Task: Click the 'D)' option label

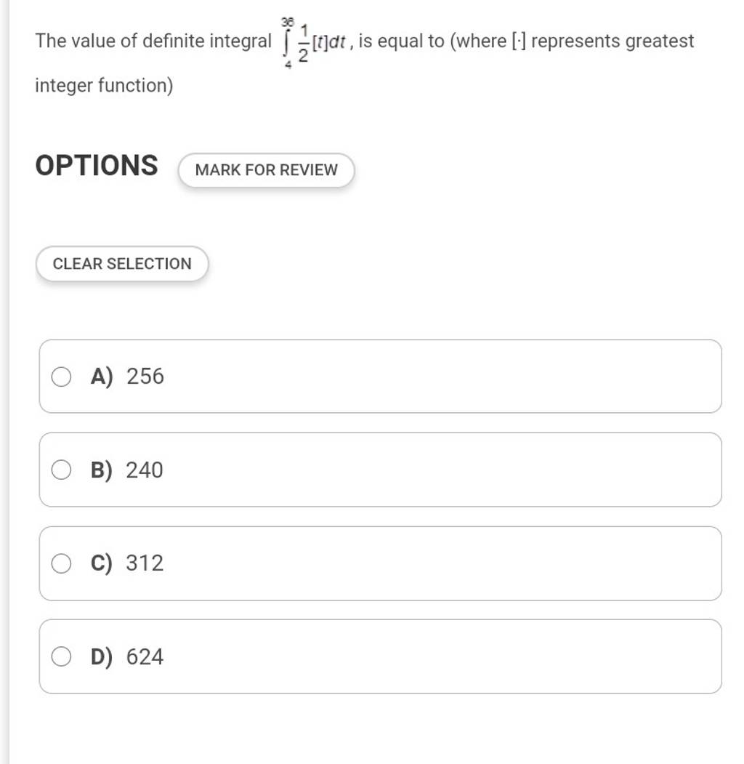Action: [102, 657]
